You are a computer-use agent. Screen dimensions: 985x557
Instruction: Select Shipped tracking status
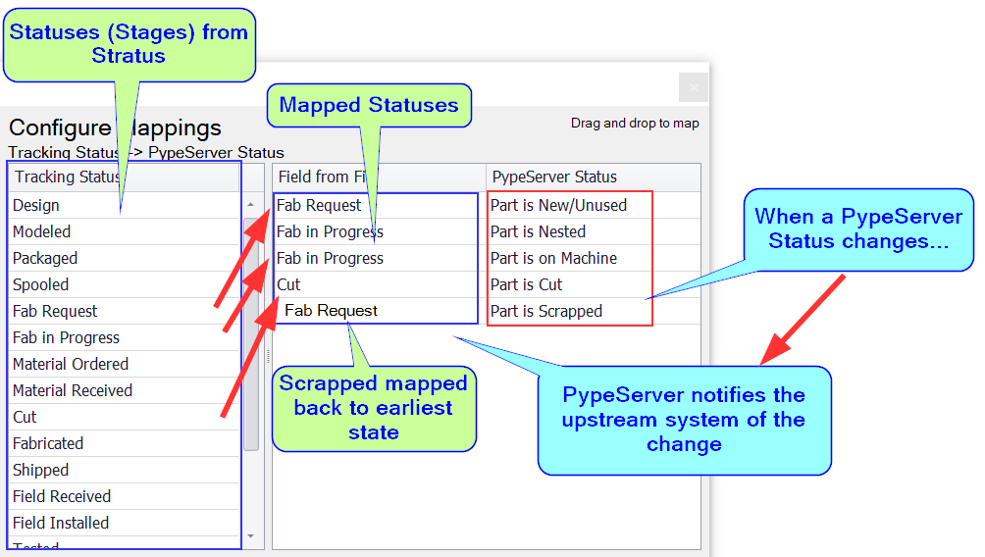125,469
